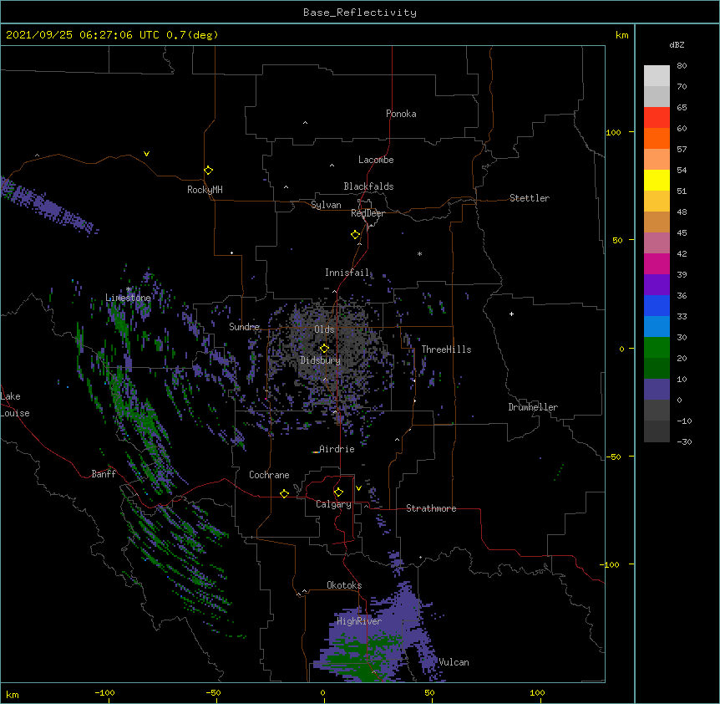This screenshot has height=704, width=720.
Task: Click the yellow station marker near RockyMH
Action: click(208, 171)
